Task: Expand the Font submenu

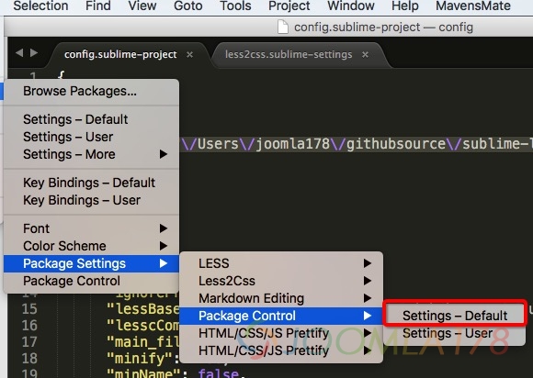Action: pyautogui.click(x=91, y=228)
